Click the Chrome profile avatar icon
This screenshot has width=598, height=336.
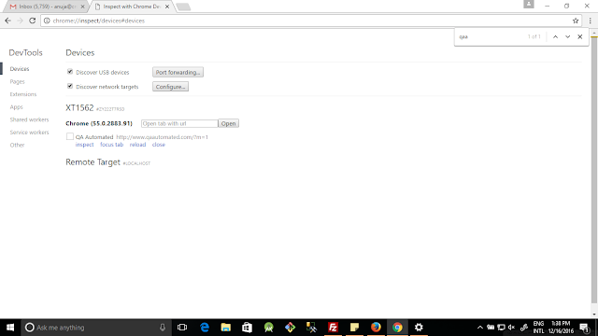tap(529, 4)
